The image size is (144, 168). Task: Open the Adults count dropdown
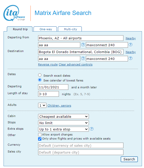[x=42, y=105]
